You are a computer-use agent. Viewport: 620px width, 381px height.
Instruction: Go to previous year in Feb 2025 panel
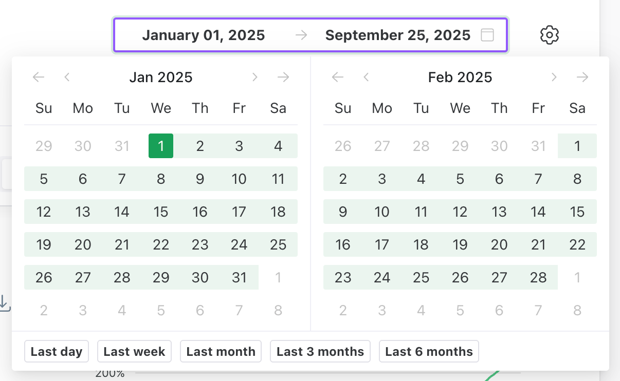338,78
